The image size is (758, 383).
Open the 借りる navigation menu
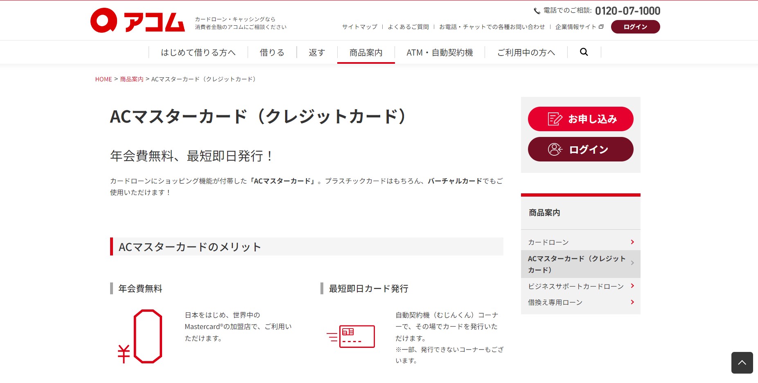271,52
